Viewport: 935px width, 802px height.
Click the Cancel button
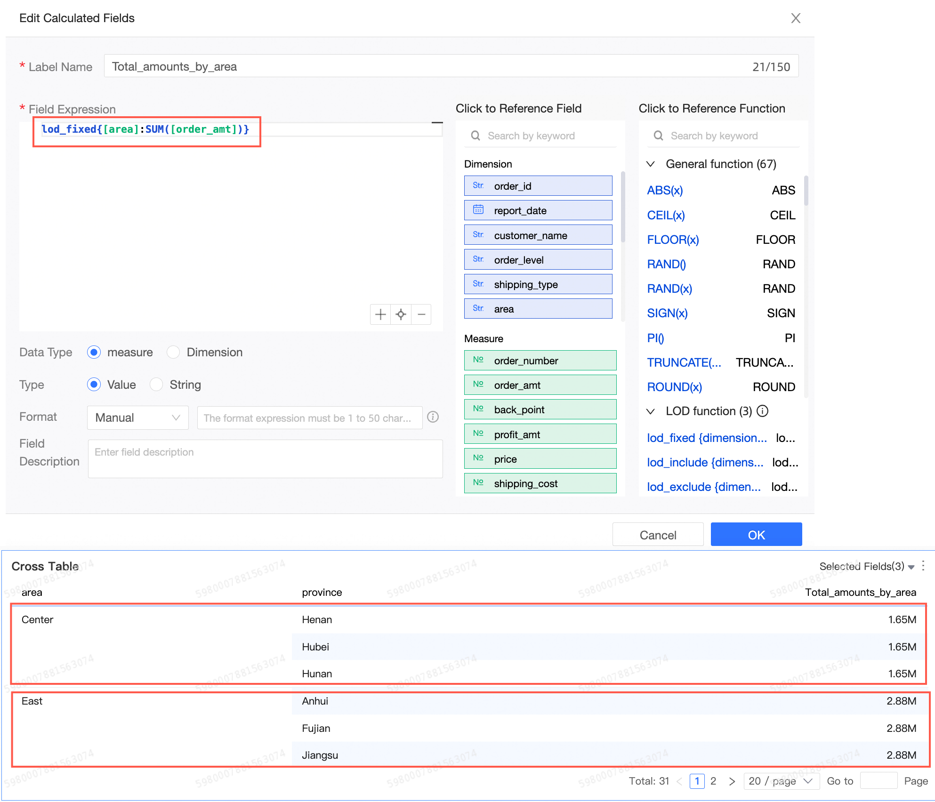click(658, 535)
